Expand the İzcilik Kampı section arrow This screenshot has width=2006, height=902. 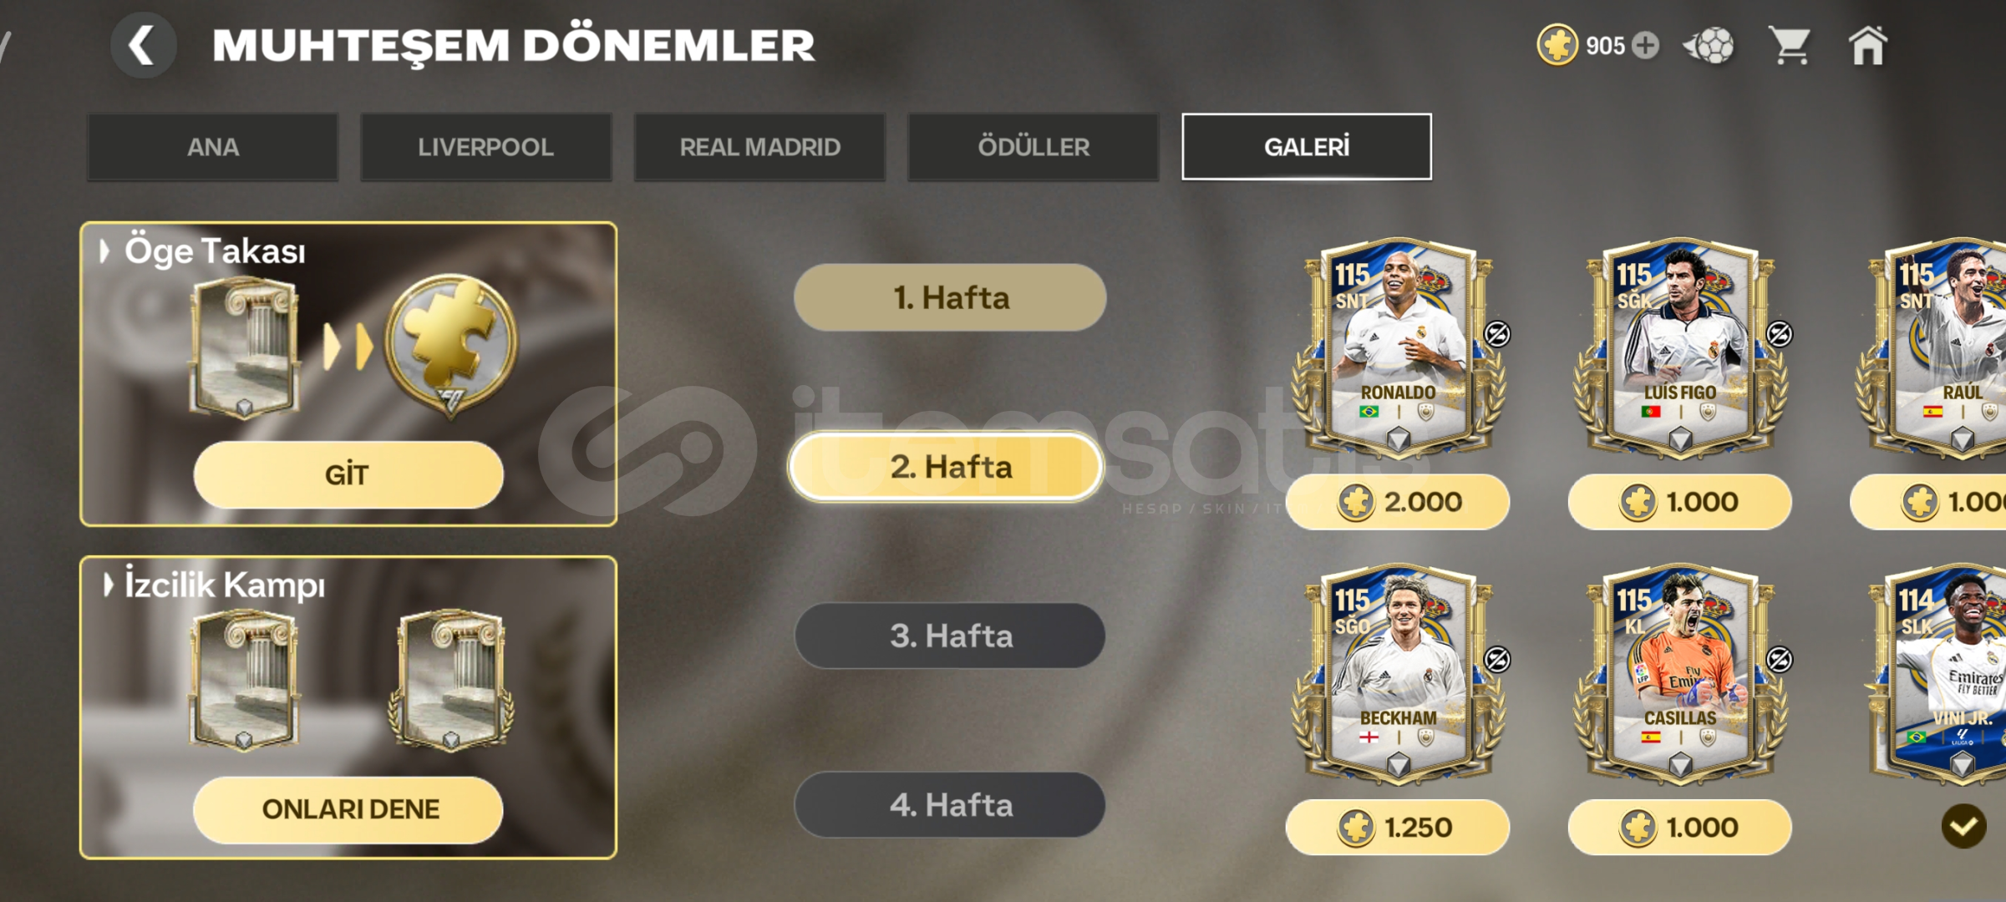click(x=108, y=585)
